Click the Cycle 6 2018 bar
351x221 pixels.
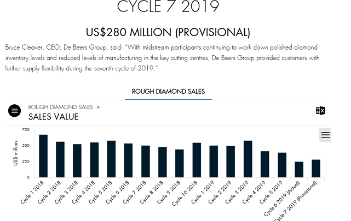[128, 160]
